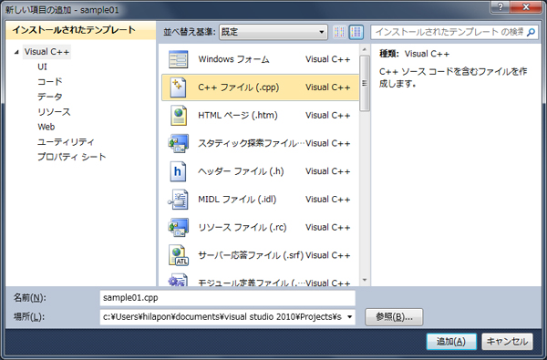Click the dialog help question mark button
547x360 pixels.
[501, 7]
